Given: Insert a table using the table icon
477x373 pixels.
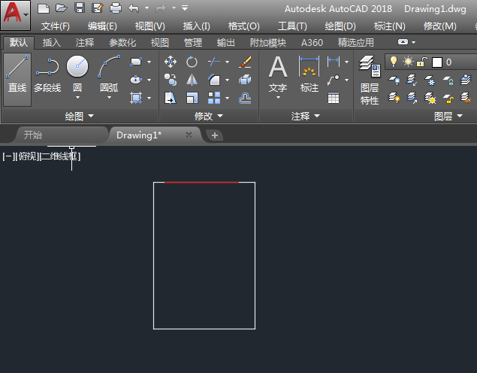Looking at the screenshot, I should pyautogui.click(x=334, y=98).
